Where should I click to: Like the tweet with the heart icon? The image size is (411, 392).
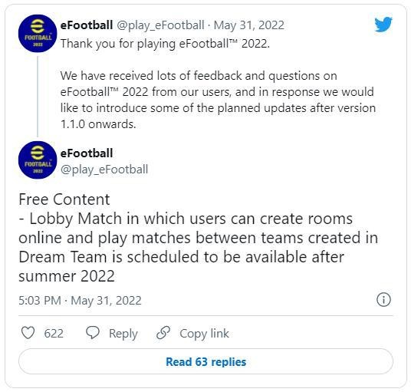point(28,333)
